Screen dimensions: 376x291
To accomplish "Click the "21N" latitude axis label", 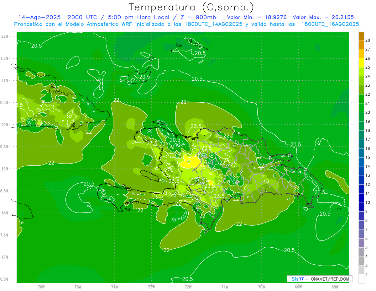I will tap(5, 80).
